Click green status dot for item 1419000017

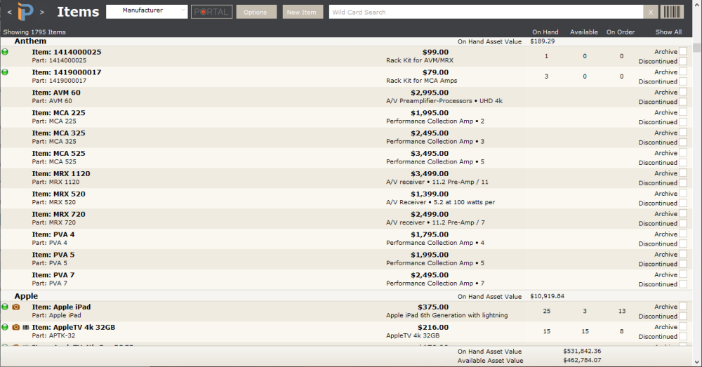[5, 72]
